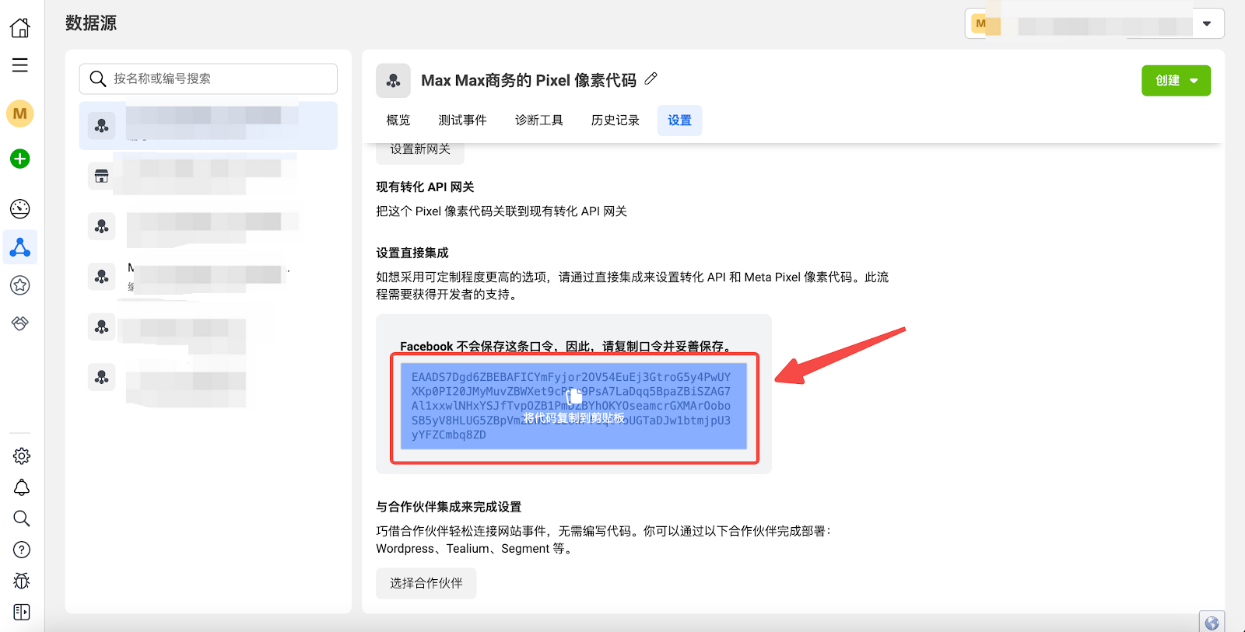Viewport: 1245px width, 632px height.
Task: Switch to the 概览 tab
Action: 398,120
